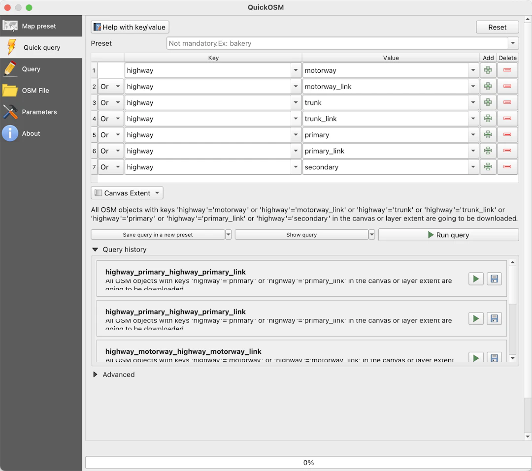Image resolution: width=532 pixels, height=471 pixels.
Task: Click the primary_link value field
Action: [385, 151]
